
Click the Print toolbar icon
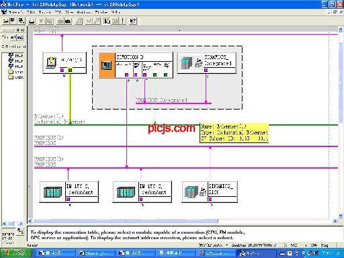point(32,21)
